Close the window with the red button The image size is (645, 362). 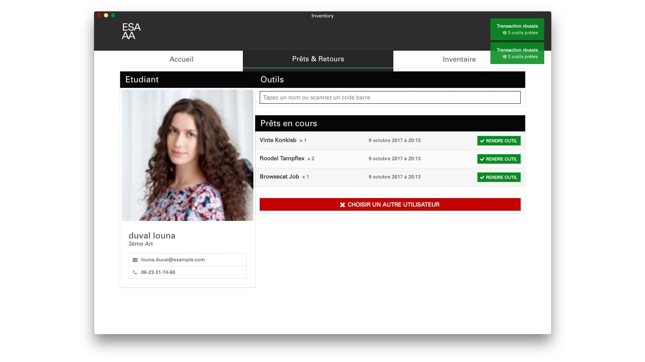99,15
